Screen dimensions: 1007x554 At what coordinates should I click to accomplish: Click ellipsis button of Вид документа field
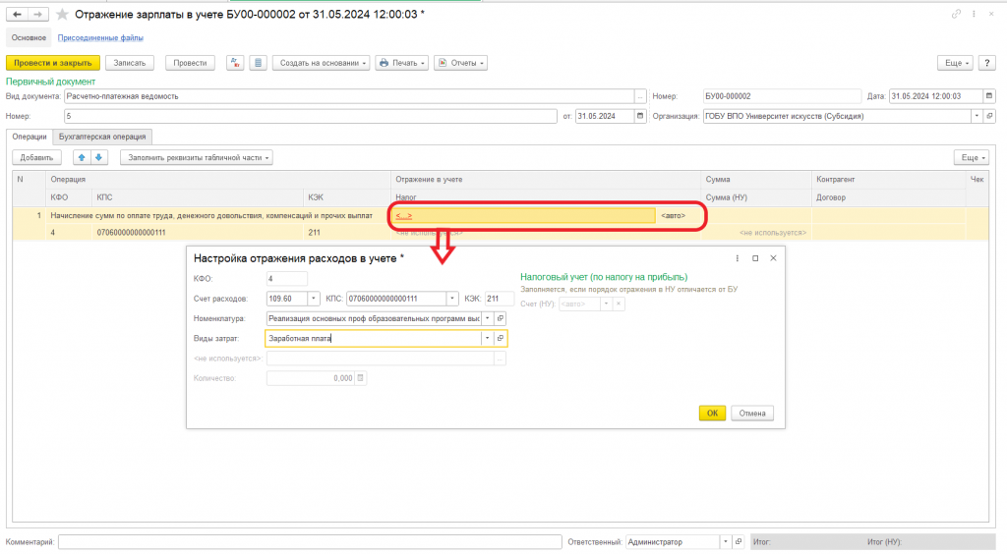coord(640,96)
